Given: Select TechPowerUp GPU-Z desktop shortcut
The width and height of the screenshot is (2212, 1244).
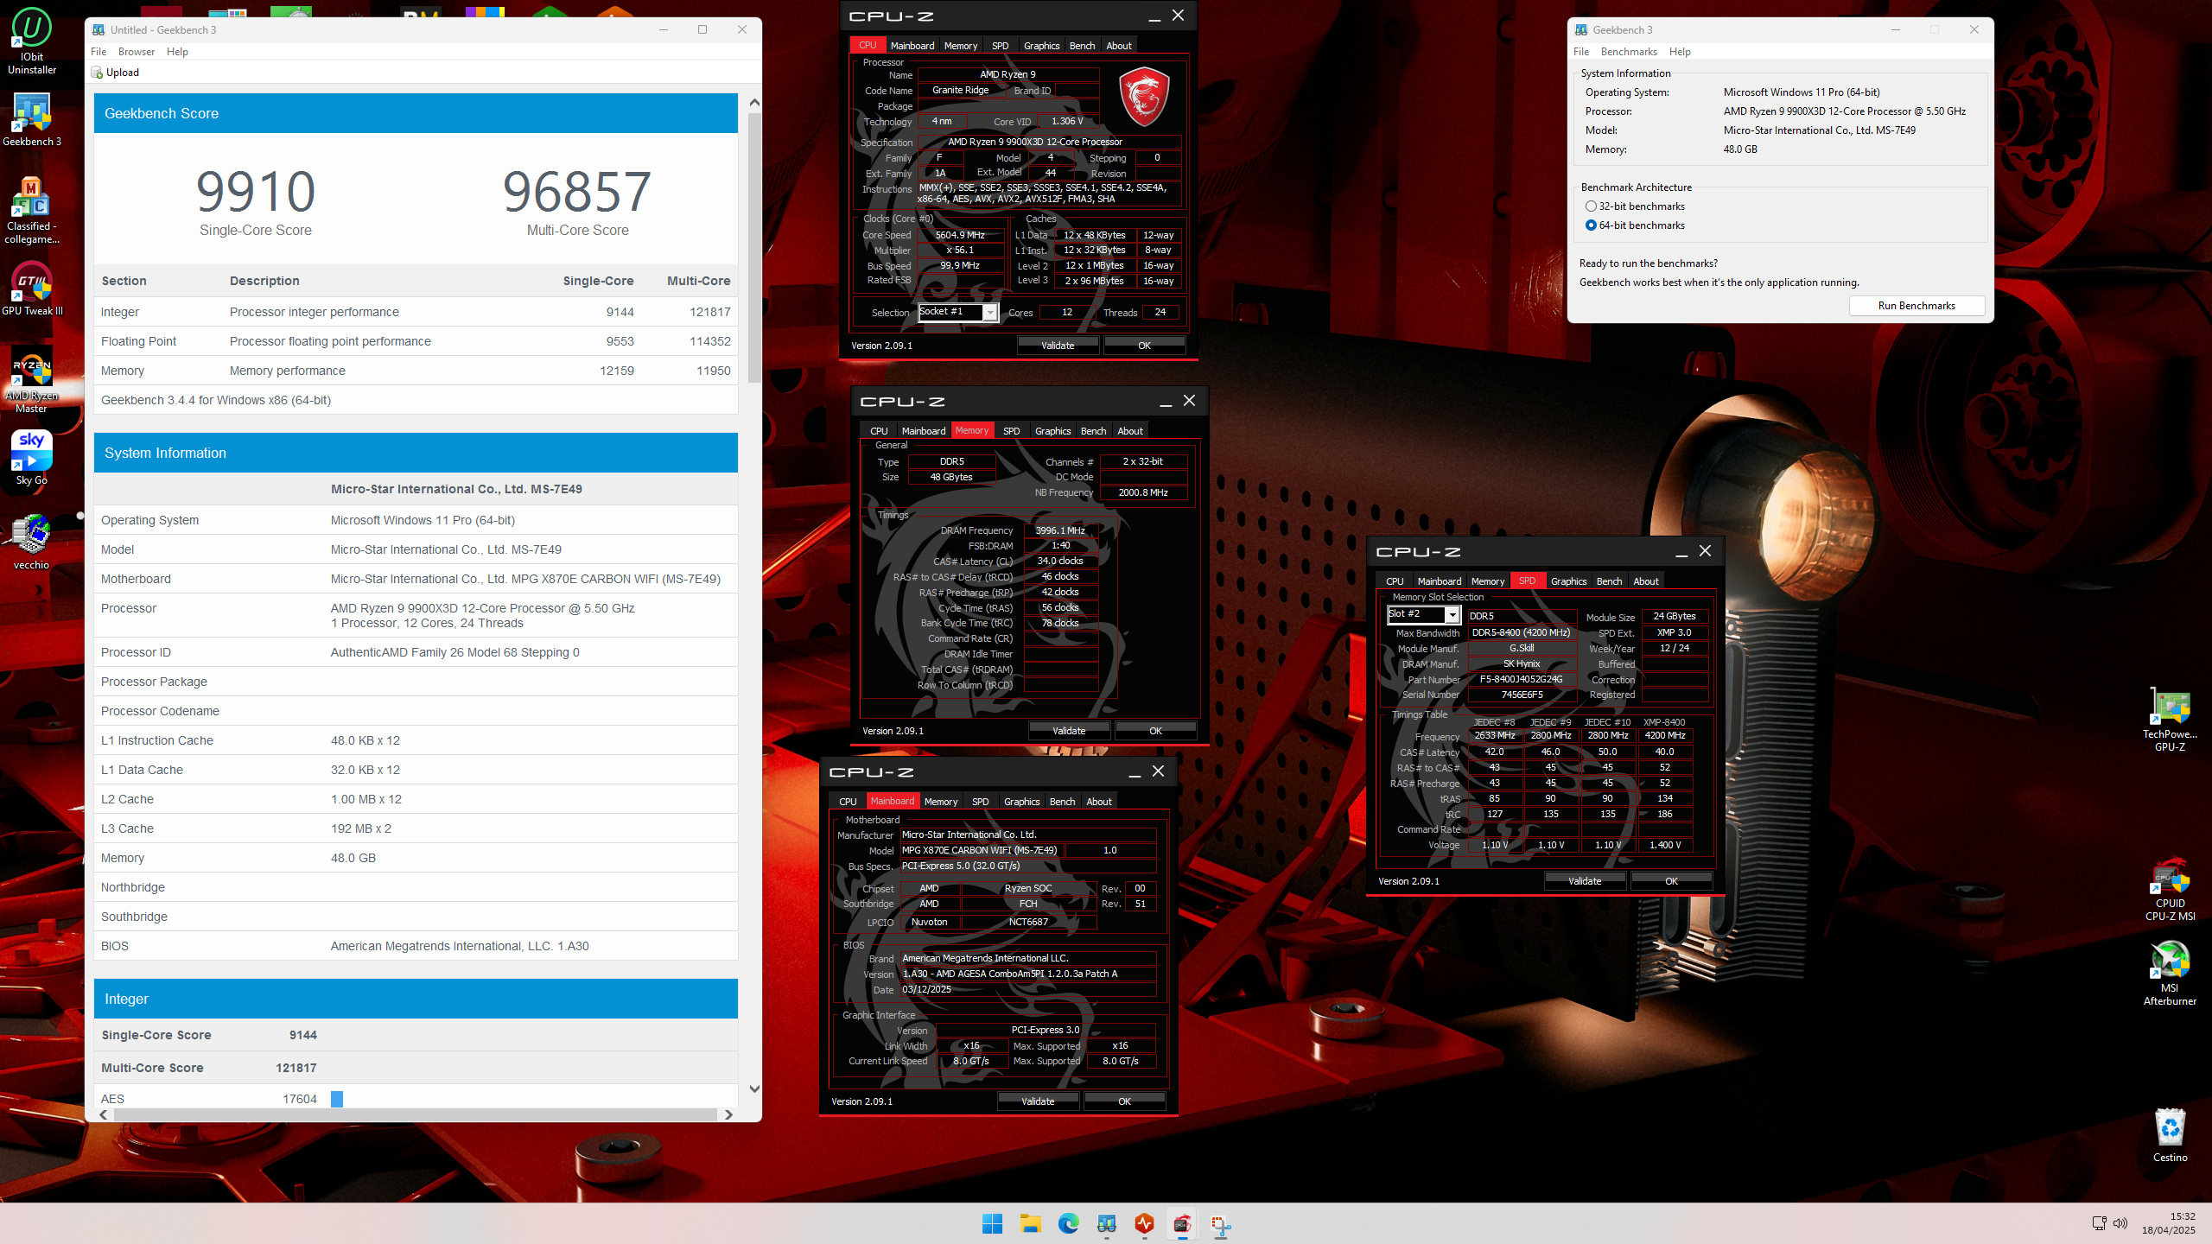Looking at the screenshot, I should click(2170, 720).
